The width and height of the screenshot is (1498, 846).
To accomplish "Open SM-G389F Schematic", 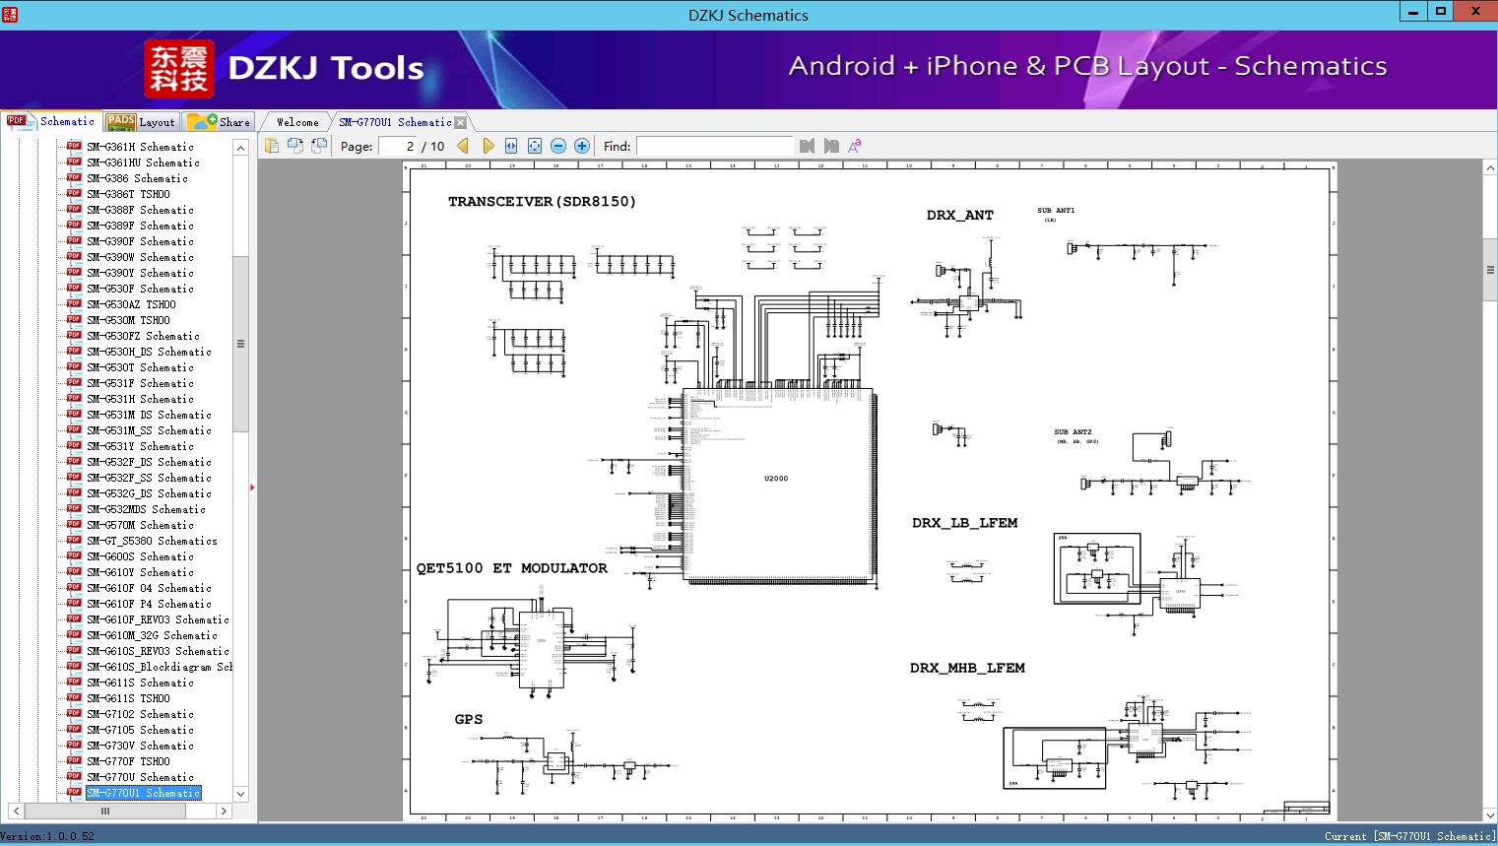I will pos(140,226).
